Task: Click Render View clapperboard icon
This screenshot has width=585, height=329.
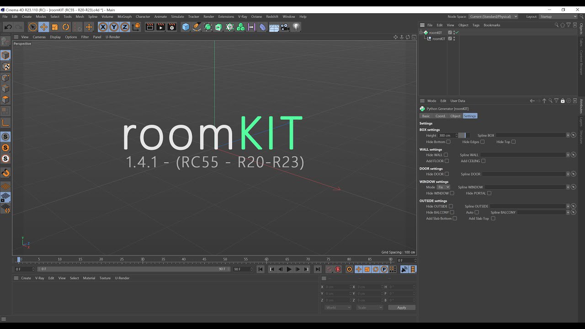Action: point(149,27)
